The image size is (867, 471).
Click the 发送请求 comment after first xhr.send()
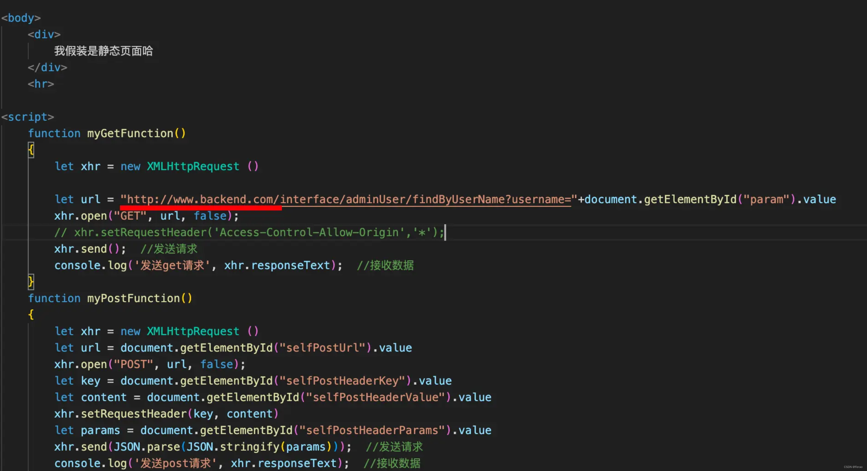(169, 249)
